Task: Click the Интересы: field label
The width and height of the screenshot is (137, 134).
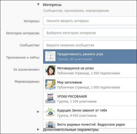Action: [x=32, y=21]
